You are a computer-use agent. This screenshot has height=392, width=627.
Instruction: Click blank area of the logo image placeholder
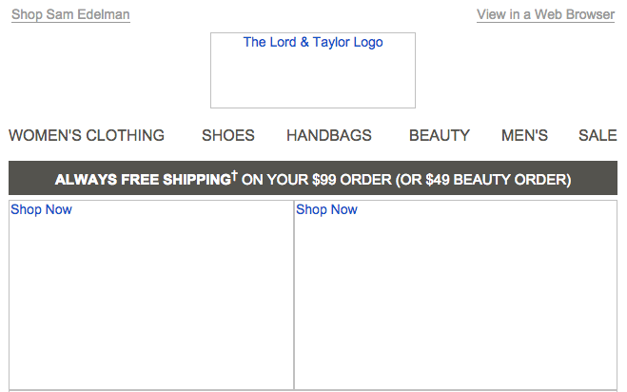[x=313, y=82]
